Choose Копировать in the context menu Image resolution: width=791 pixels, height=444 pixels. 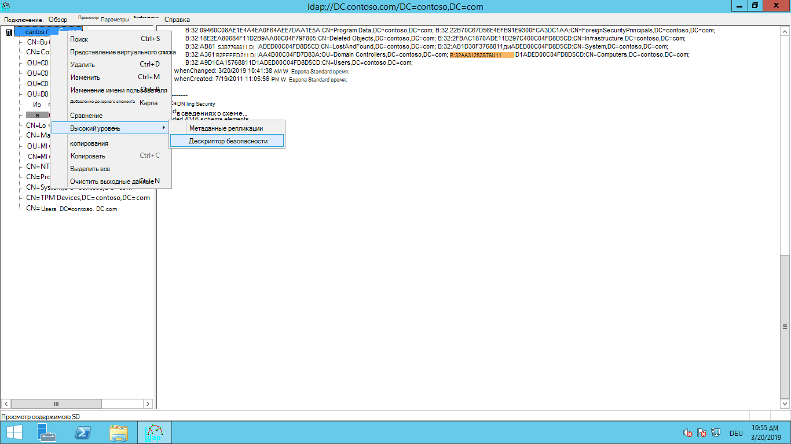point(111,156)
